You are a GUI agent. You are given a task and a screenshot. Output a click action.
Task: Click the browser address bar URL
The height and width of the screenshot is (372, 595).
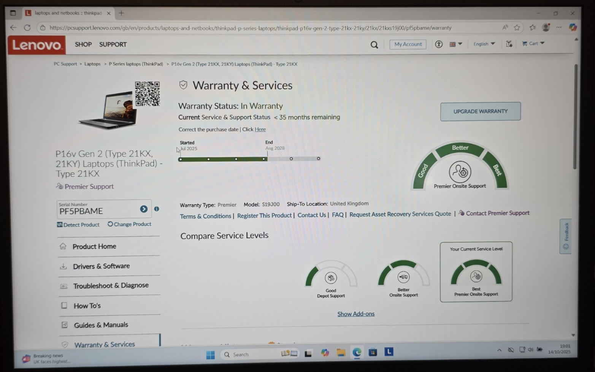tap(251, 28)
